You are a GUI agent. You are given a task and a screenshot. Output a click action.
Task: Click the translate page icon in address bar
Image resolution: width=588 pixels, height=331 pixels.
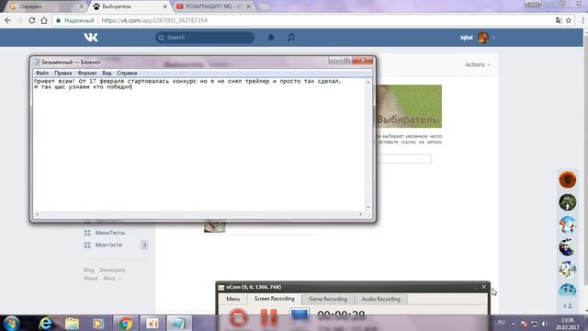point(559,20)
